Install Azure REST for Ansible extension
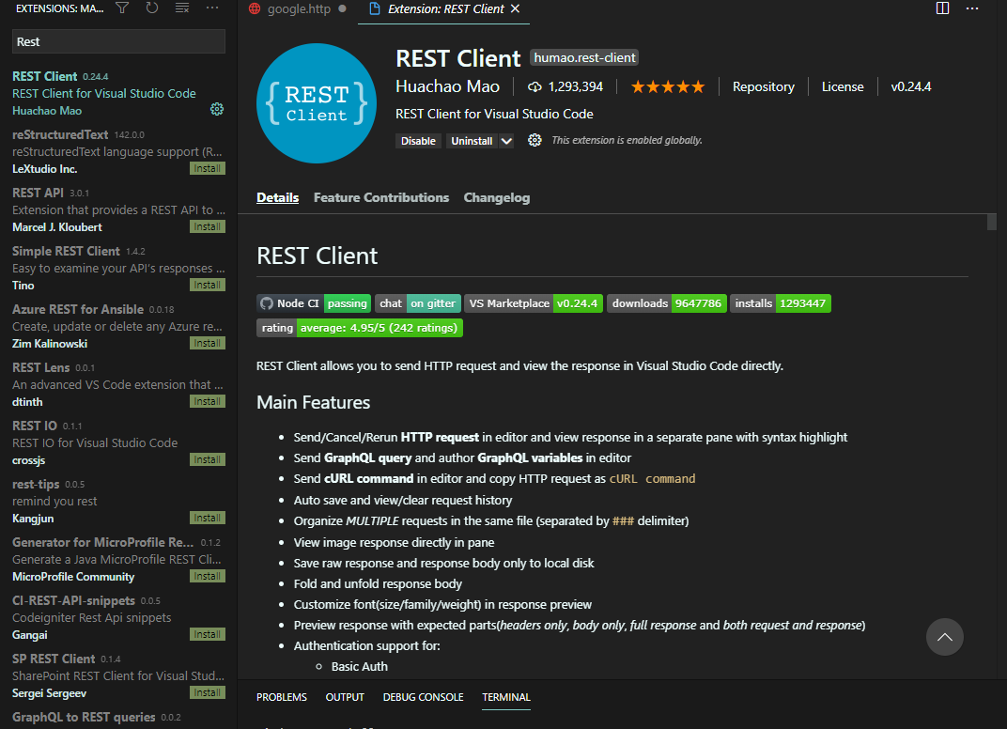Image resolution: width=1007 pixels, height=729 pixels. tap(208, 343)
